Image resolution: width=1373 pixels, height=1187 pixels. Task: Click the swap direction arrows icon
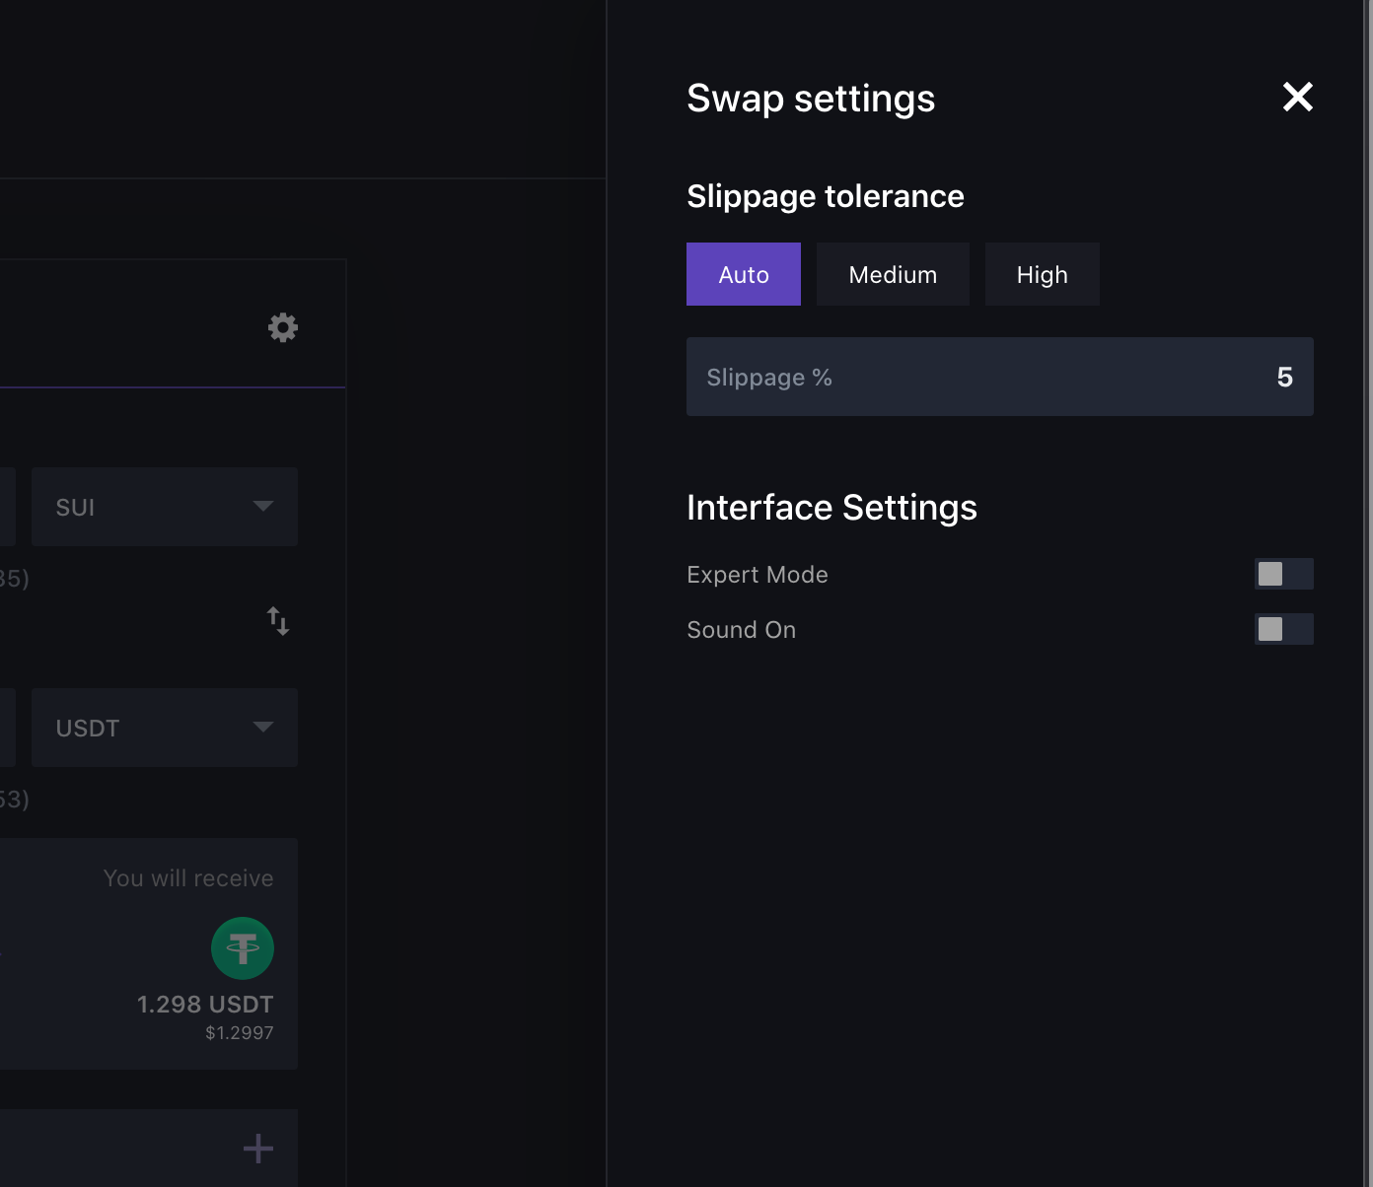278,621
